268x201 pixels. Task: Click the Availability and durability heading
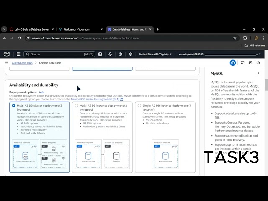pos(33,85)
